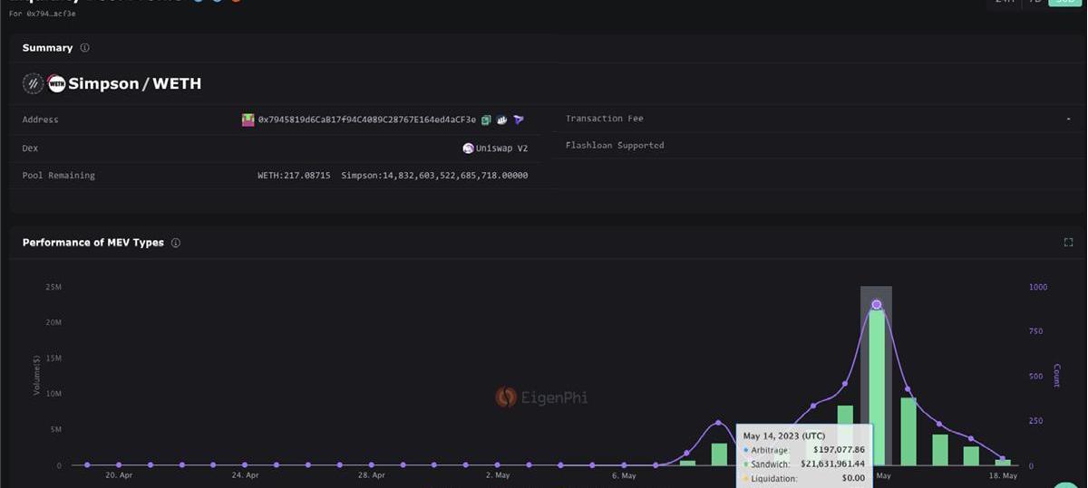Click the Simpson / WETH pool title
The image size is (1088, 488).
[135, 84]
